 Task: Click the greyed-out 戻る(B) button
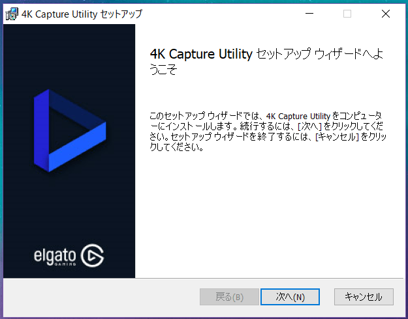(x=229, y=297)
